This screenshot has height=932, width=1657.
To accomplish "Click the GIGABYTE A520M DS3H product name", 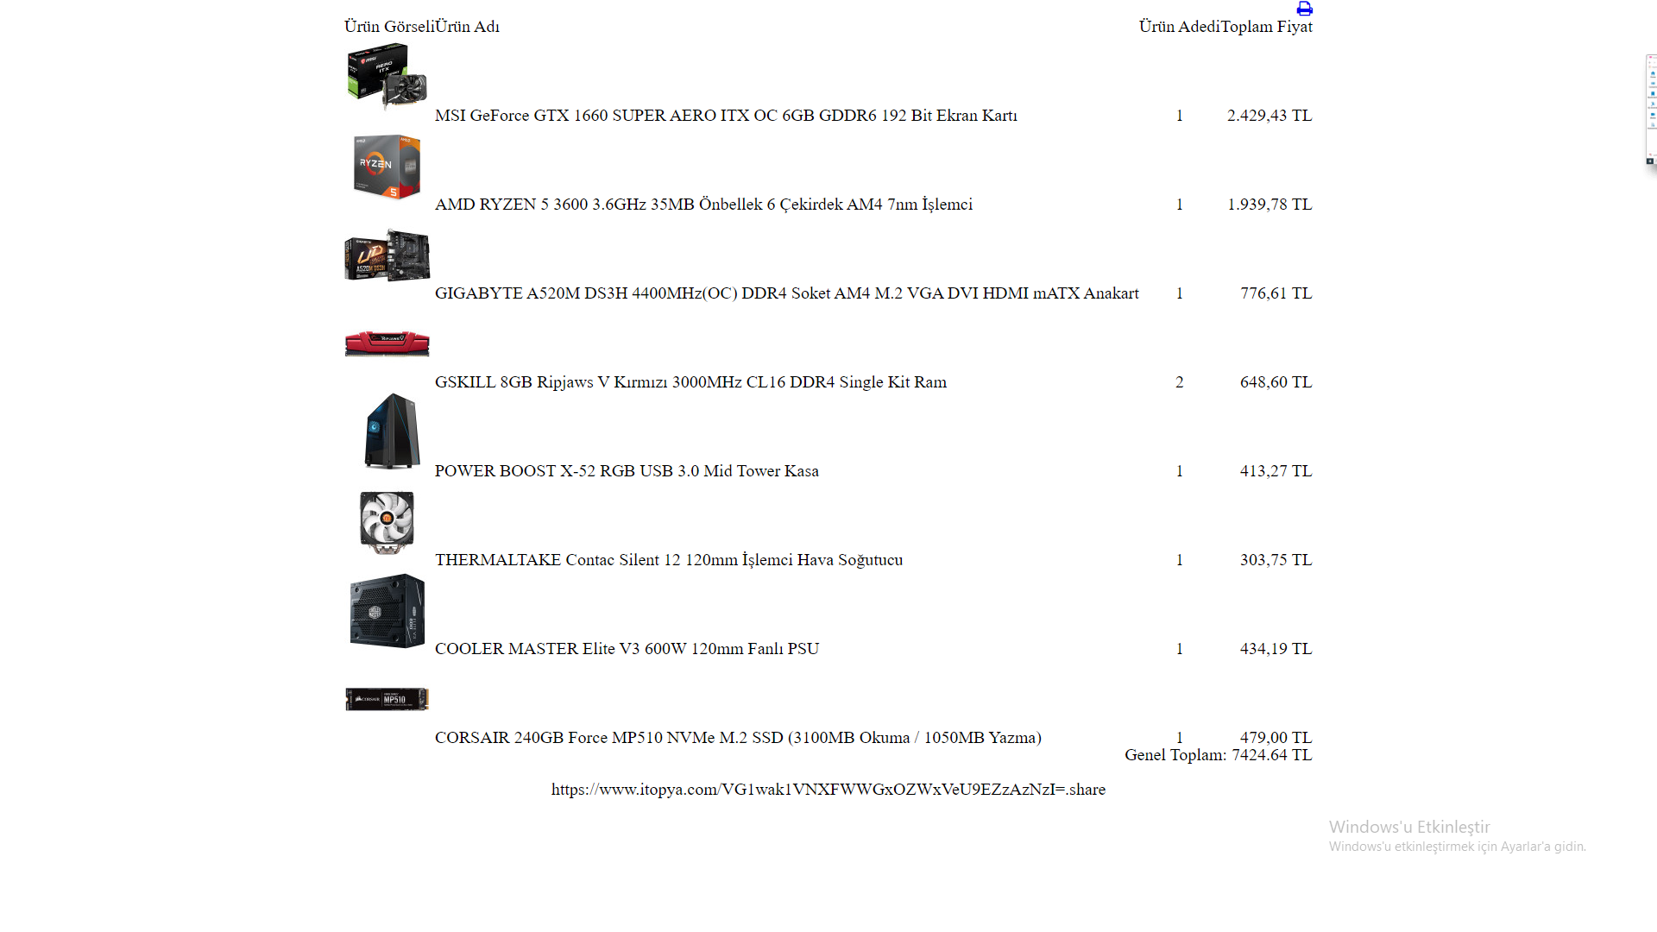I will tap(787, 293).
